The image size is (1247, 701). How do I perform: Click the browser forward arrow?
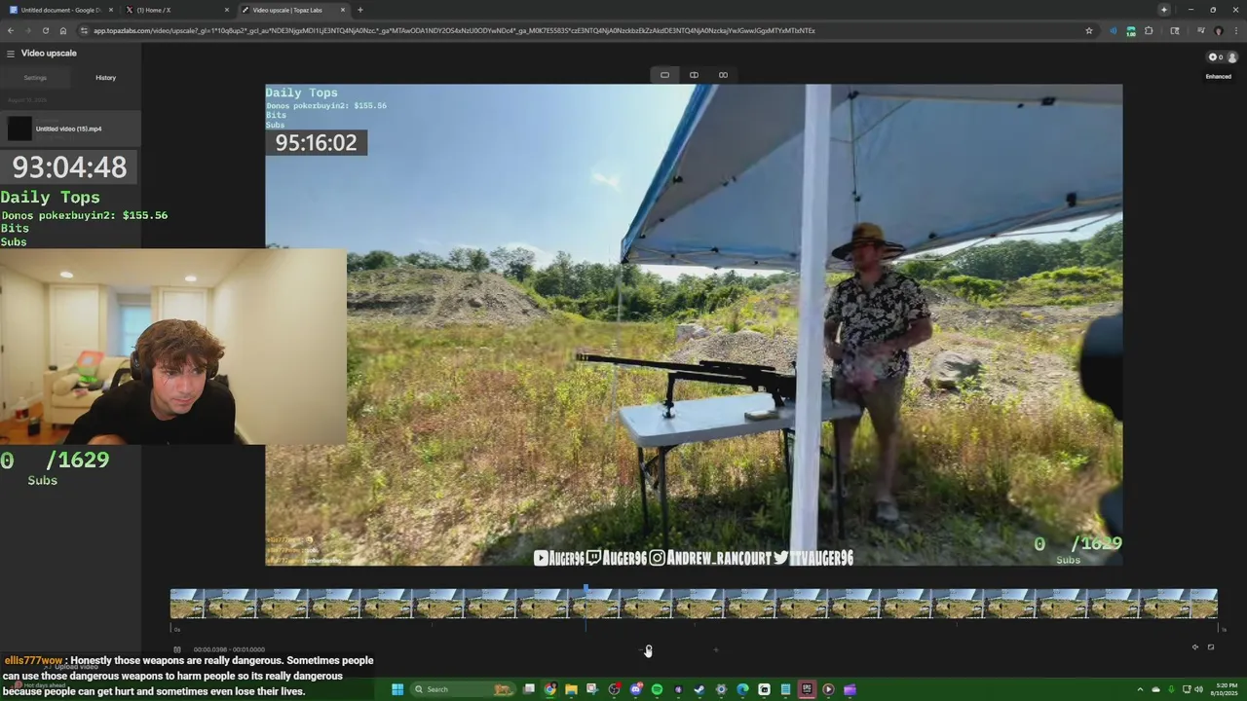(27, 30)
